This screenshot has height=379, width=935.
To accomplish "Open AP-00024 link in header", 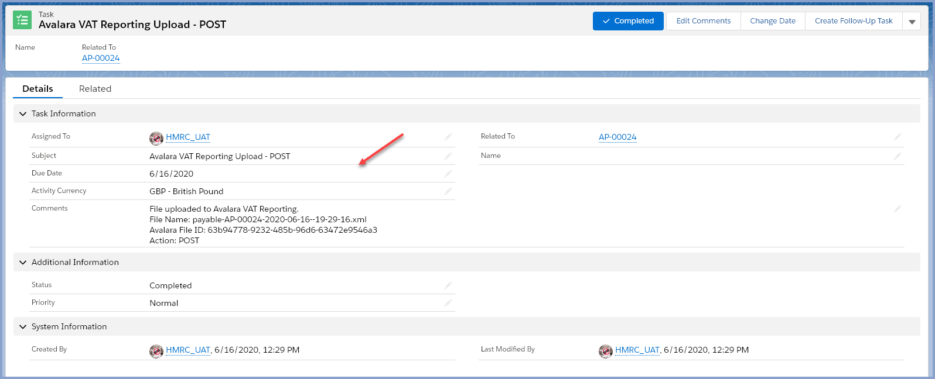I will [x=101, y=58].
